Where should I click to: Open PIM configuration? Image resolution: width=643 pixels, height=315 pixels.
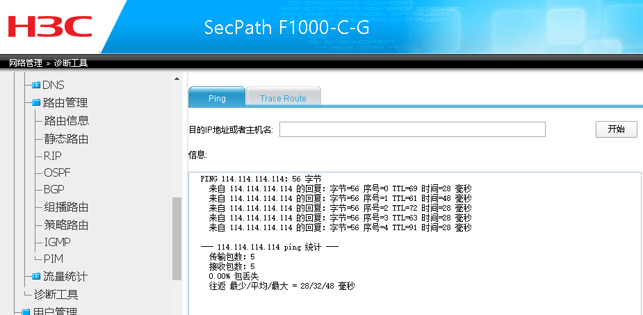[54, 259]
